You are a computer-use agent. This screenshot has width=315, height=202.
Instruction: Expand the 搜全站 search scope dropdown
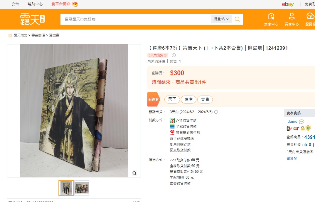pyautogui.click(x=221, y=19)
